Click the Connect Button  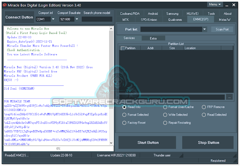tap(19, 17)
